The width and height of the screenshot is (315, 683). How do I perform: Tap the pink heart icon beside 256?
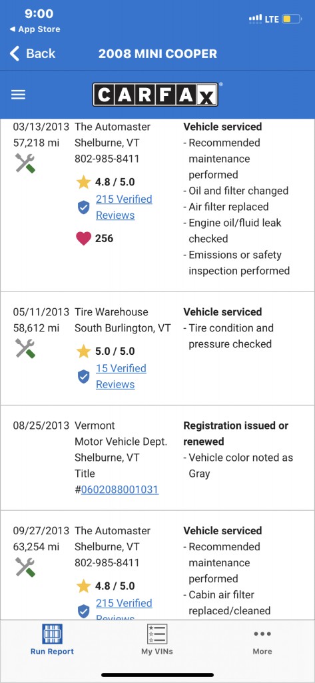pos(83,238)
